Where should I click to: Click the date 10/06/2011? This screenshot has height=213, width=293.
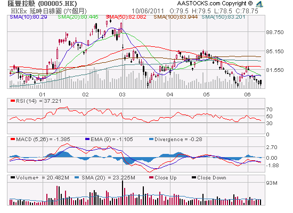(148, 11)
